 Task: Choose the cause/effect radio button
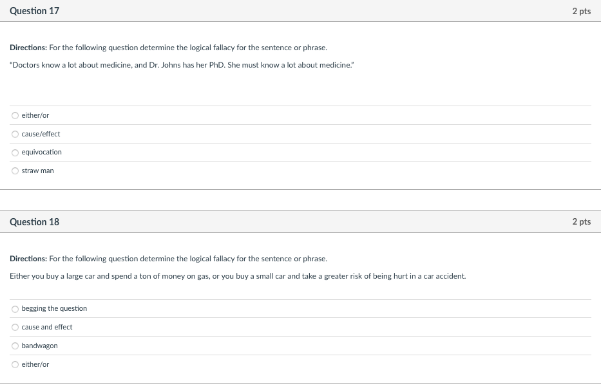15,134
